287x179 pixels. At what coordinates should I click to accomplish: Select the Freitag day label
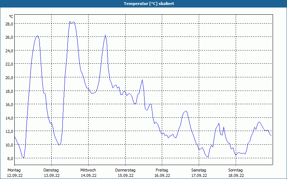click(x=162, y=170)
